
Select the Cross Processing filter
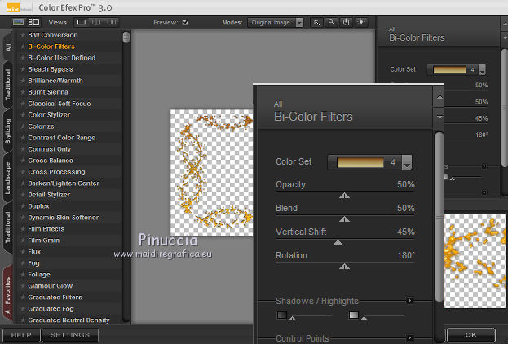tap(56, 172)
